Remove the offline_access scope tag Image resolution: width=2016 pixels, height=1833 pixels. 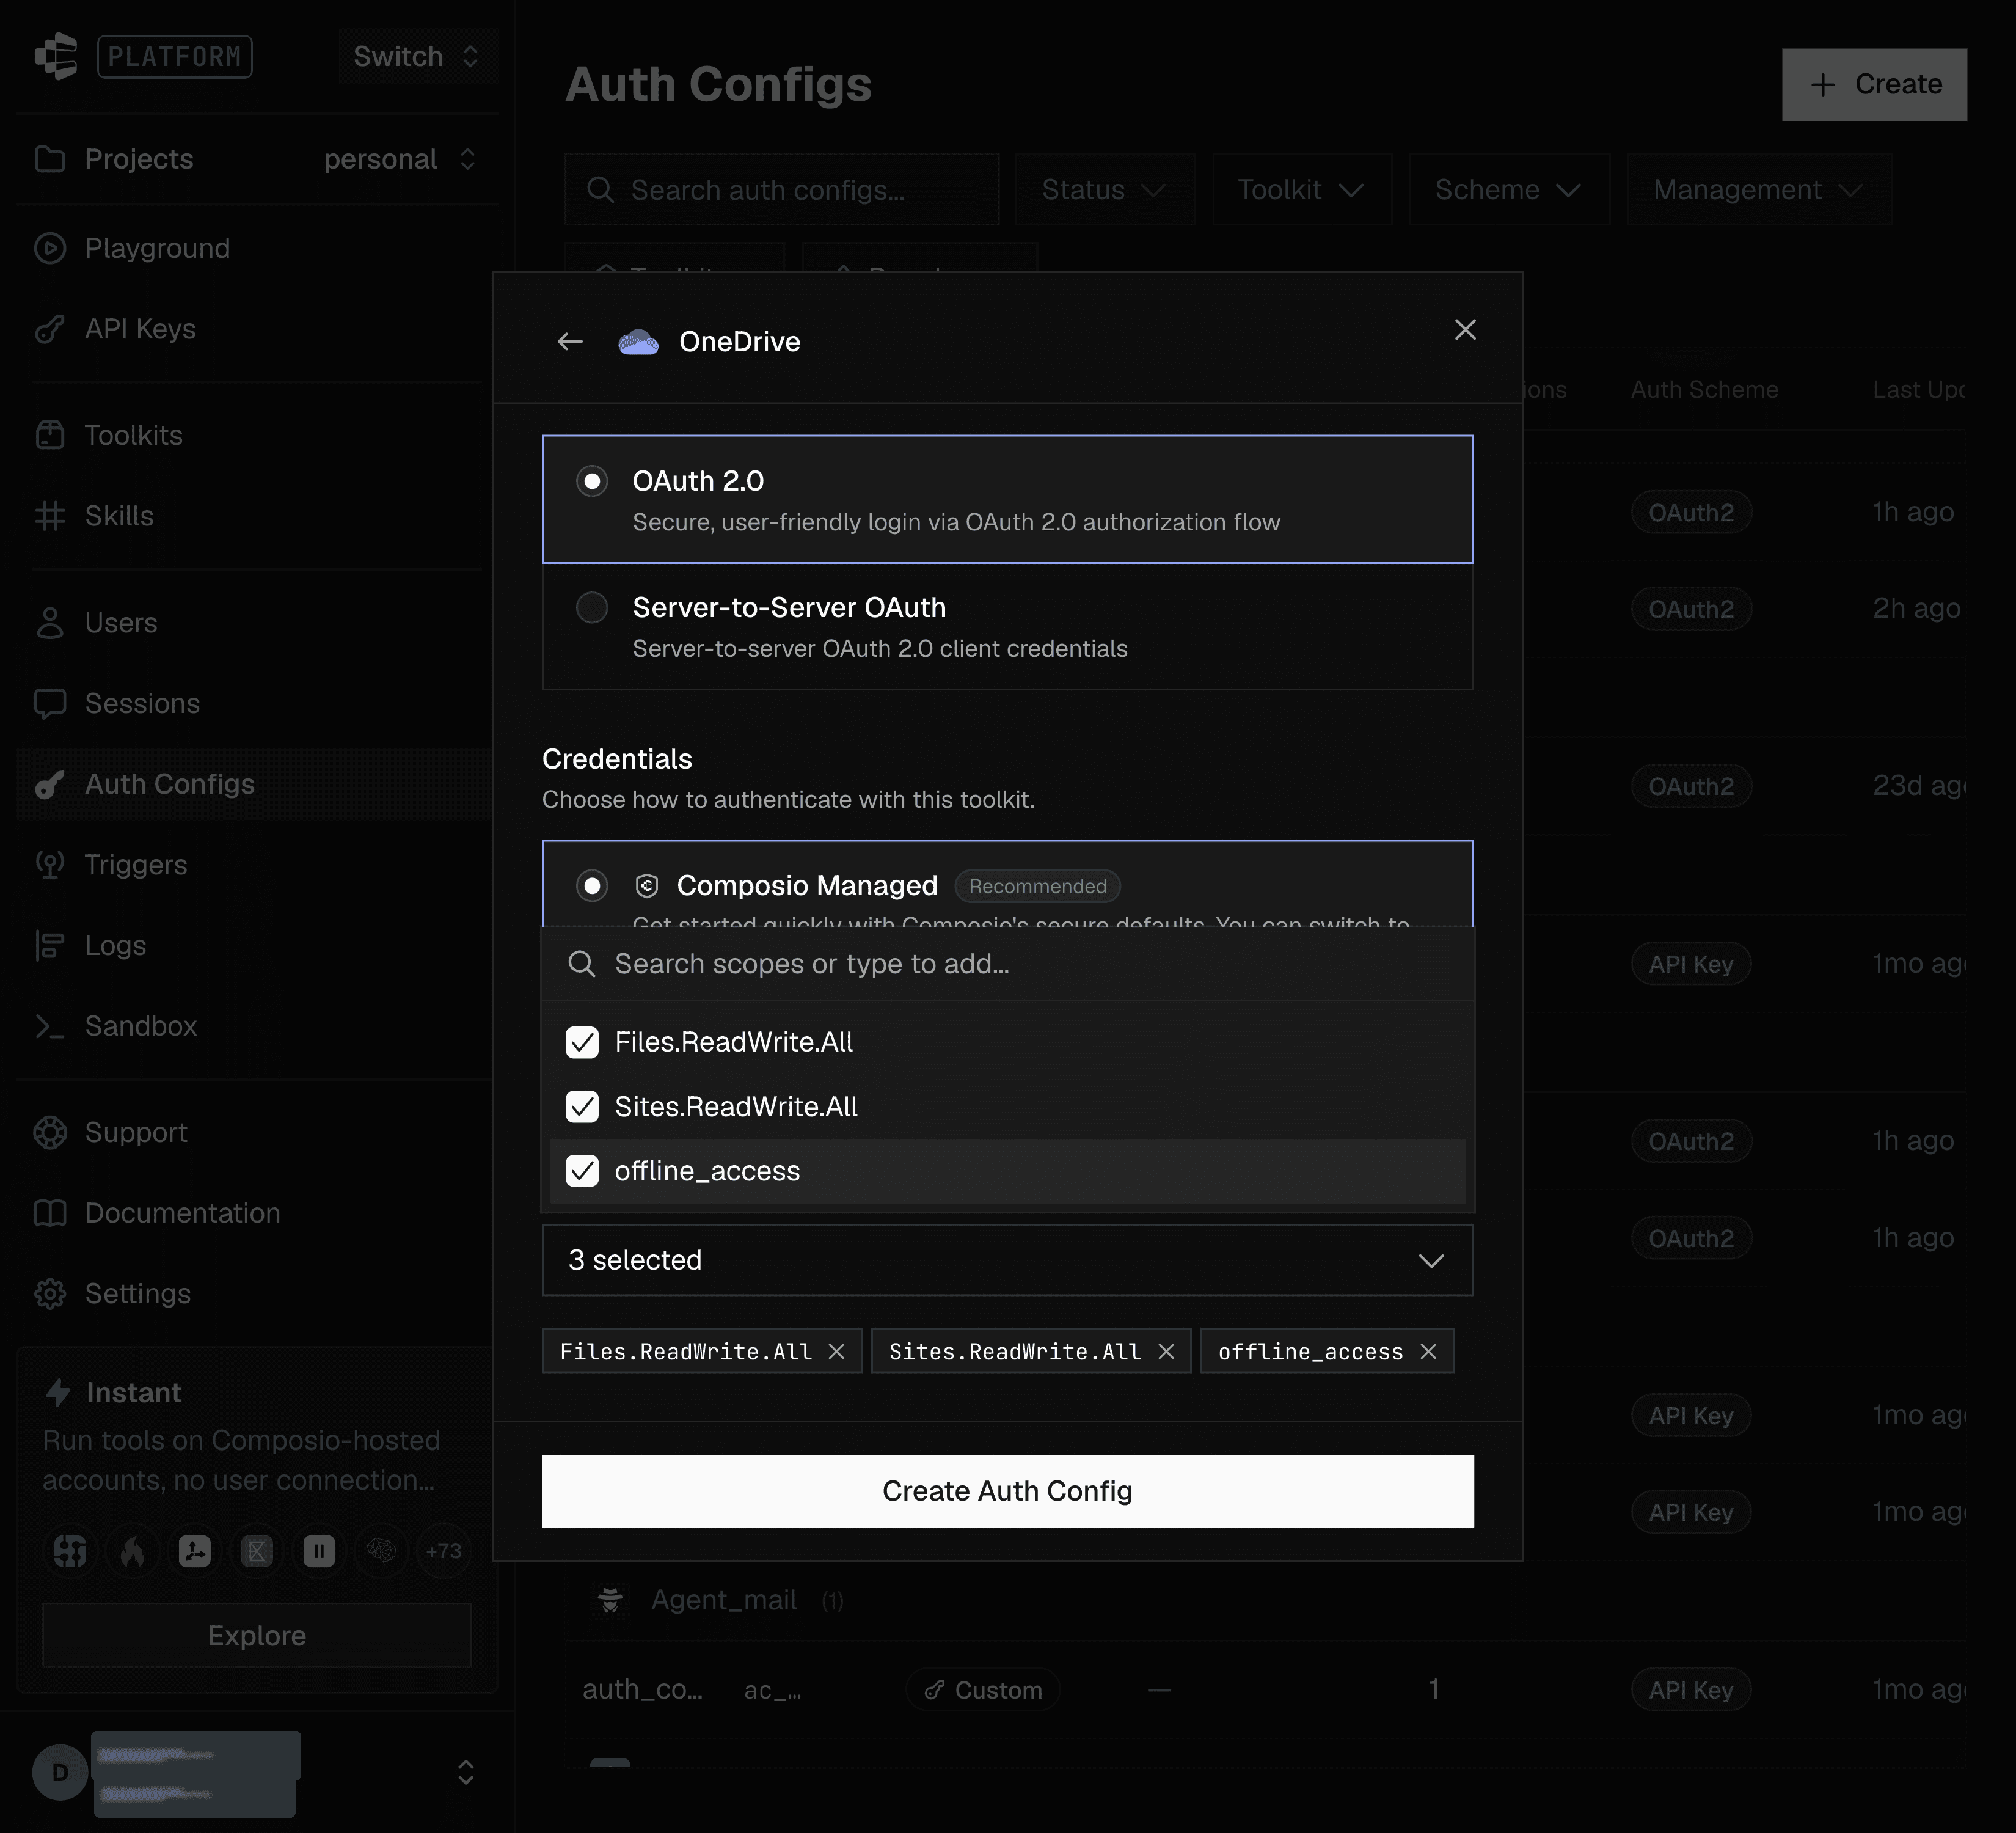click(x=1428, y=1351)
